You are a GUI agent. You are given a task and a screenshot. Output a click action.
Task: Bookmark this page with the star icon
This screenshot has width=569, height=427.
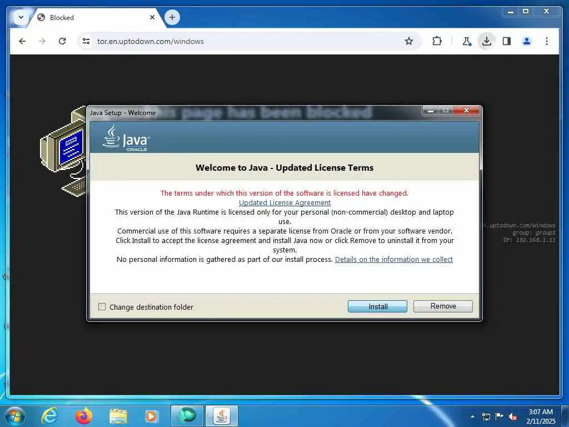(409, 41)
